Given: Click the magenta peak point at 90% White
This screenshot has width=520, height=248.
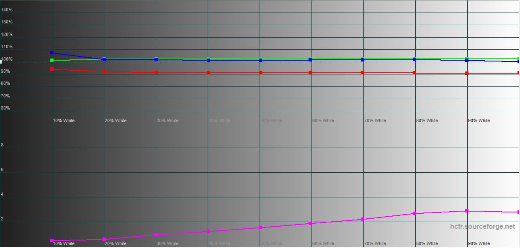Looking at the screenshot, I should point(467,211).
